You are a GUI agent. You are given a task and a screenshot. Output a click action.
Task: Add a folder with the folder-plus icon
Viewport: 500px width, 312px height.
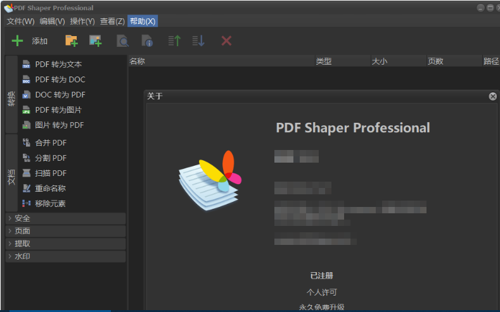[72, 41]
